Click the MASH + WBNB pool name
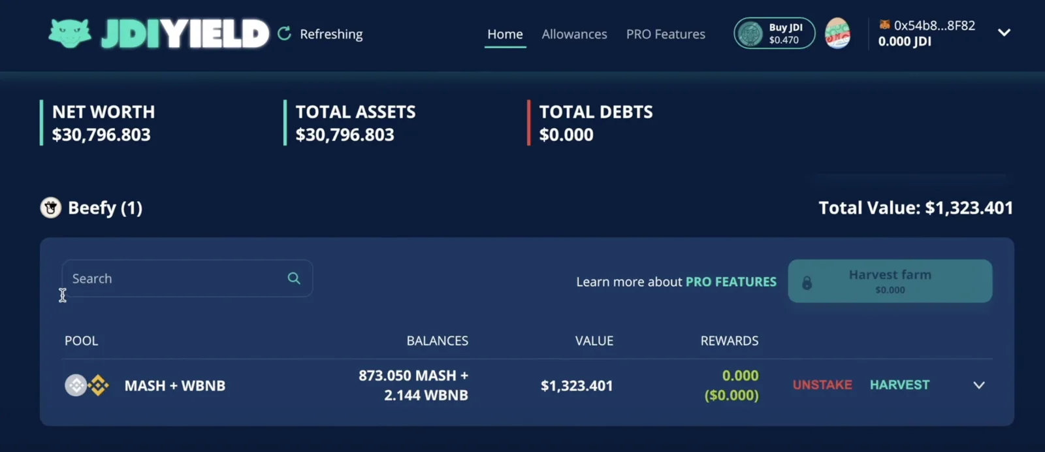The height and width of the screenshot is (452, 1045). click(x=175, y=385)
